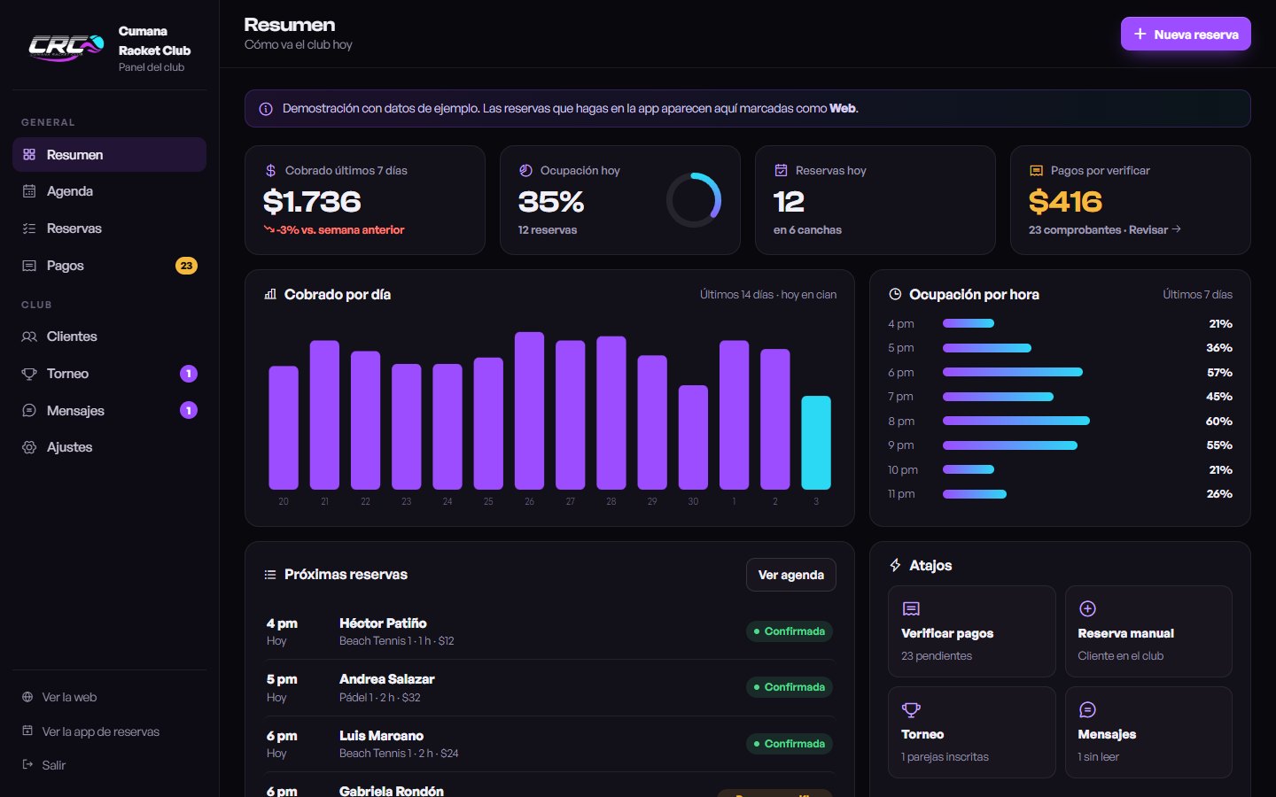Viewport: 1276px width, 797px height.
Task: Click the Reservas hoy card showing 12
Action: 875,200
